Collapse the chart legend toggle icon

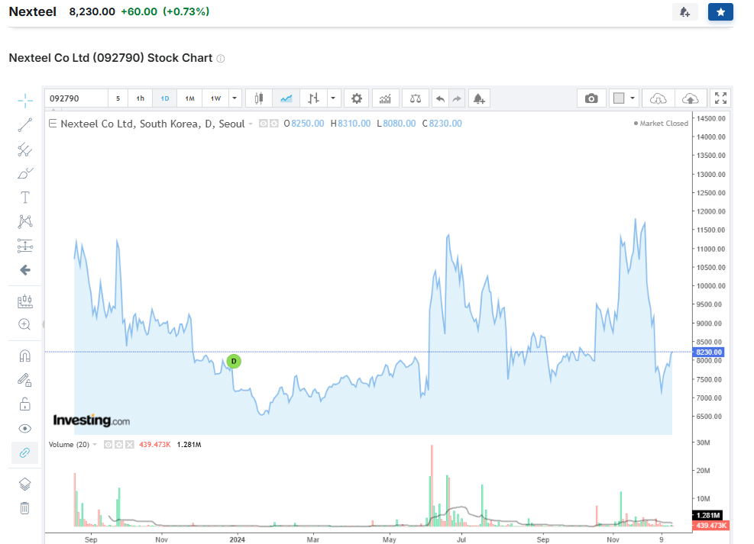click(53, 124)
